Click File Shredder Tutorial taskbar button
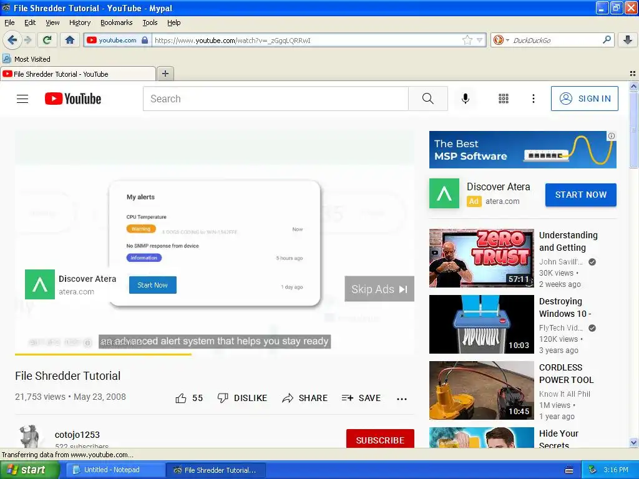Image resolution: width=639 pixels, height=479 pixels. point(216,470)
